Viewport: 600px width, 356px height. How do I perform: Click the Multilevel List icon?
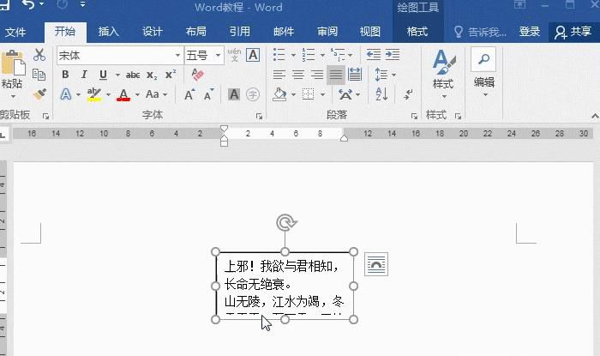click(x=338, y=55)
